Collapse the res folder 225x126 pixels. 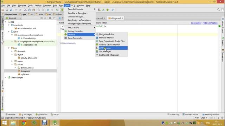tap(9, 48)
